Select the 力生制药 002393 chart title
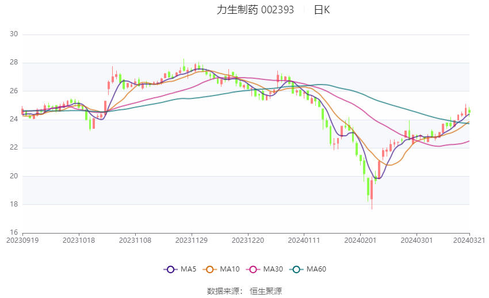The image size is (489, 298). coord(255,10)
